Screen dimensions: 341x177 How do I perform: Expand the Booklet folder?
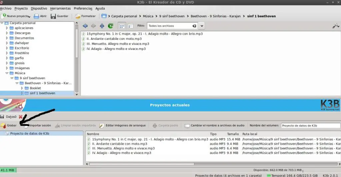[x=22, y=88]
